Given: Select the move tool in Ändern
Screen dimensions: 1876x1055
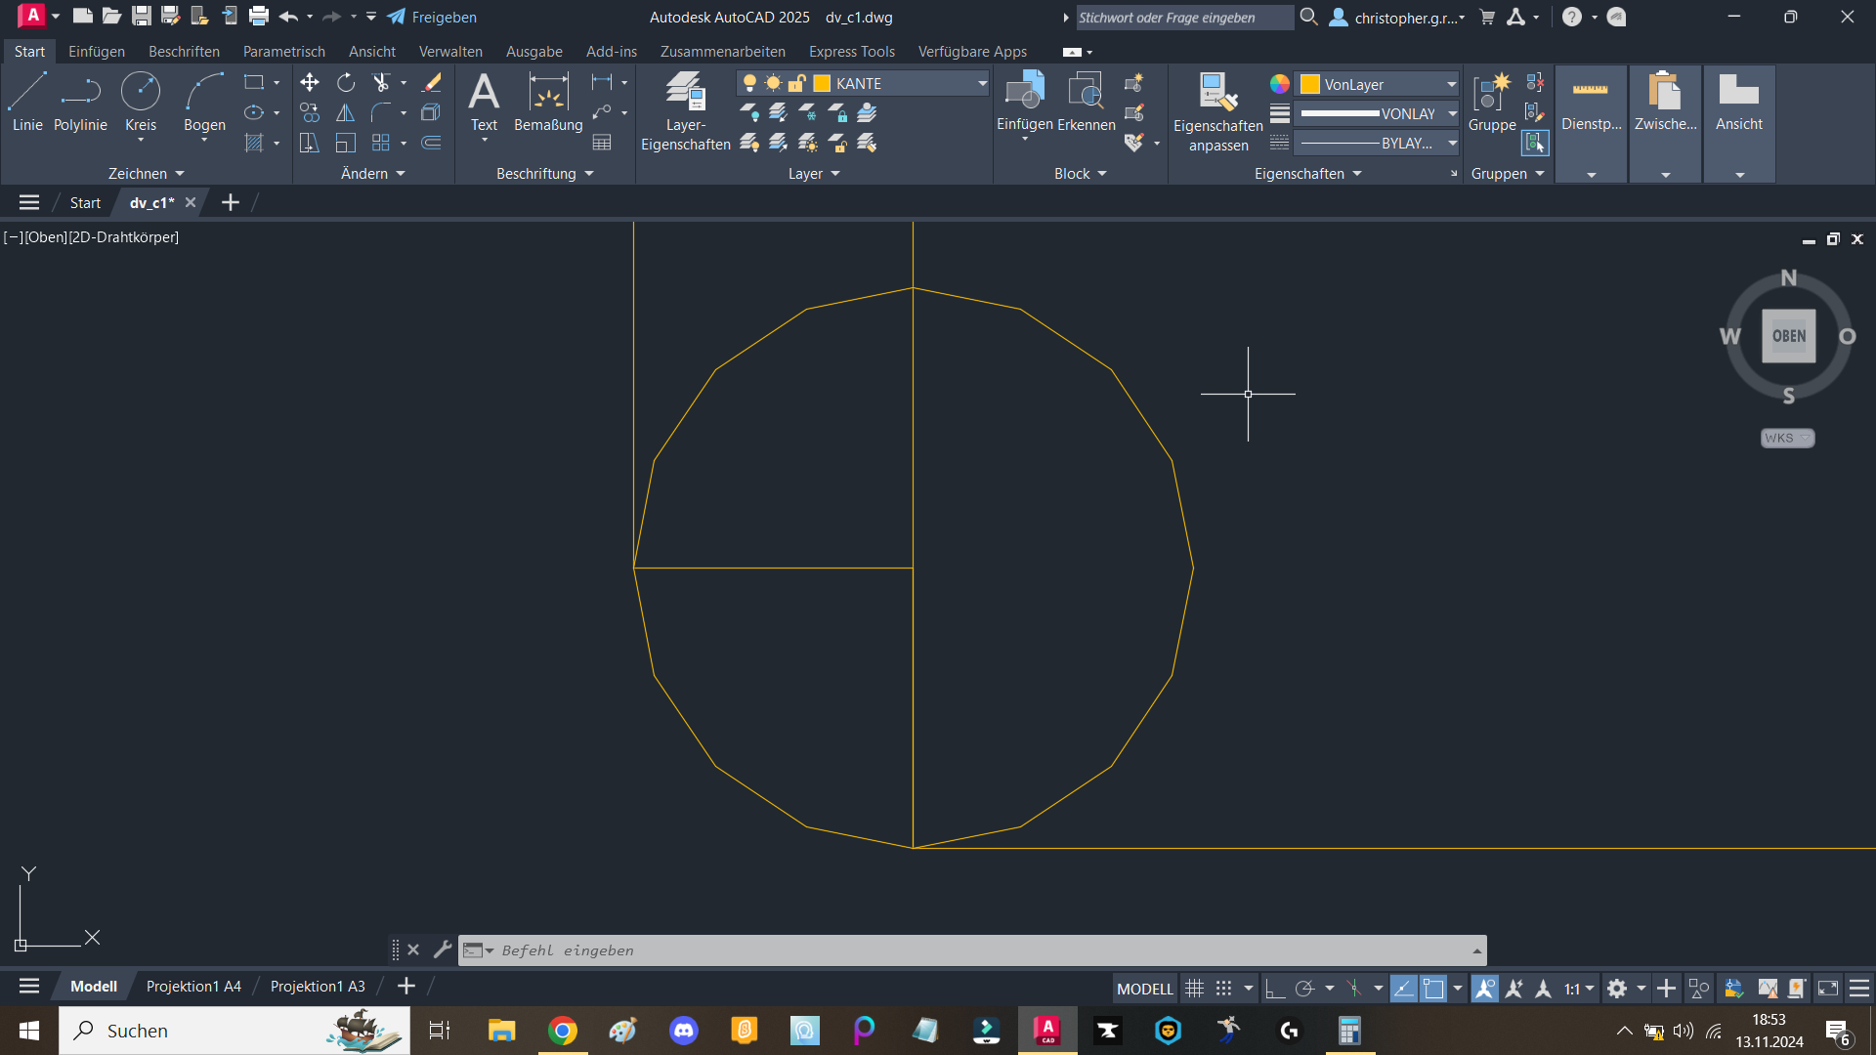Looking at the screenshot, I should pyautogui.click(x=309, y=83).
